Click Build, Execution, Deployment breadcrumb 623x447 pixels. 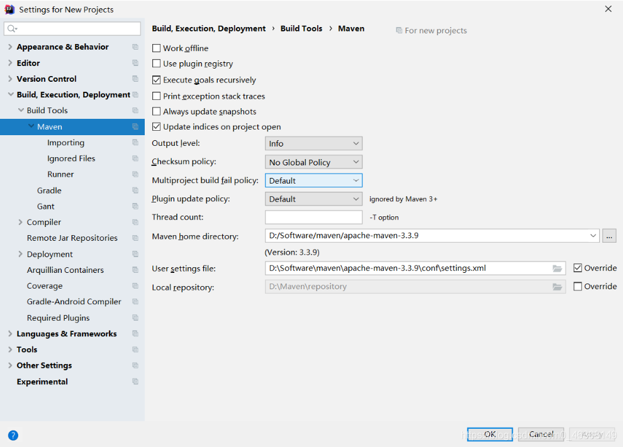208,28
